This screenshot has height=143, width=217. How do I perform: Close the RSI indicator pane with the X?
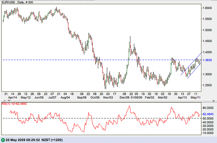coord(214,101)
